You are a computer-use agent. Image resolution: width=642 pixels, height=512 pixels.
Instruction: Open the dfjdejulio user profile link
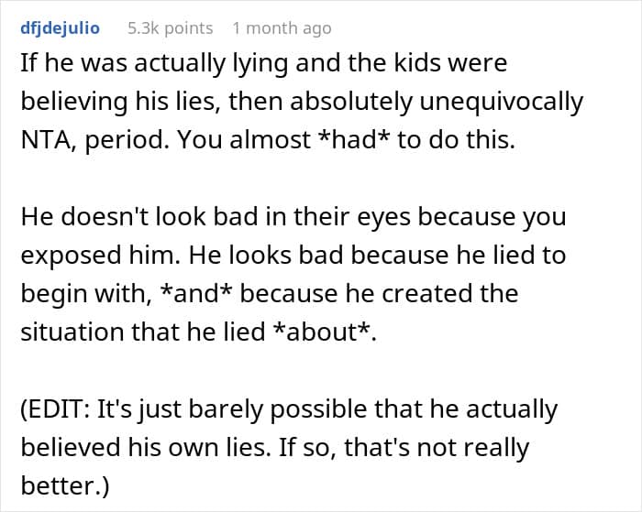60,28
